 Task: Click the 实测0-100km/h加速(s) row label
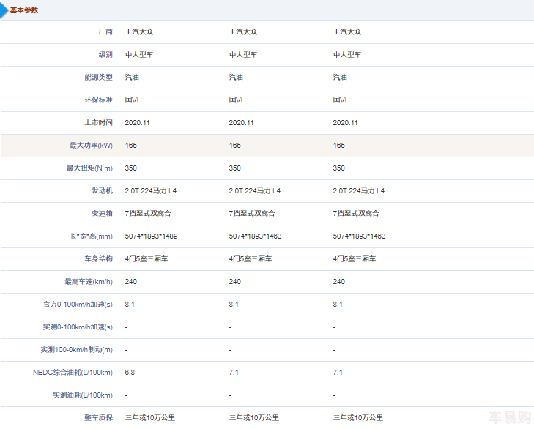tap(78, 327)
